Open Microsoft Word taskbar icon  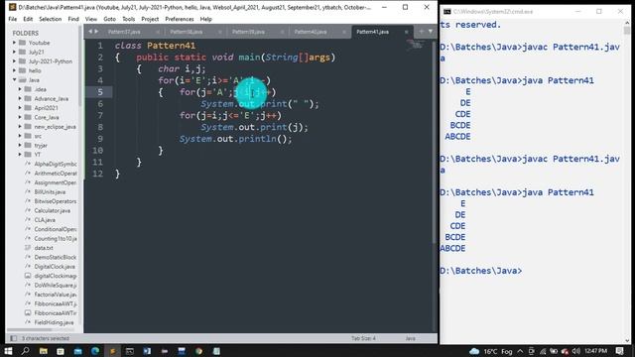tap(147, 351)
